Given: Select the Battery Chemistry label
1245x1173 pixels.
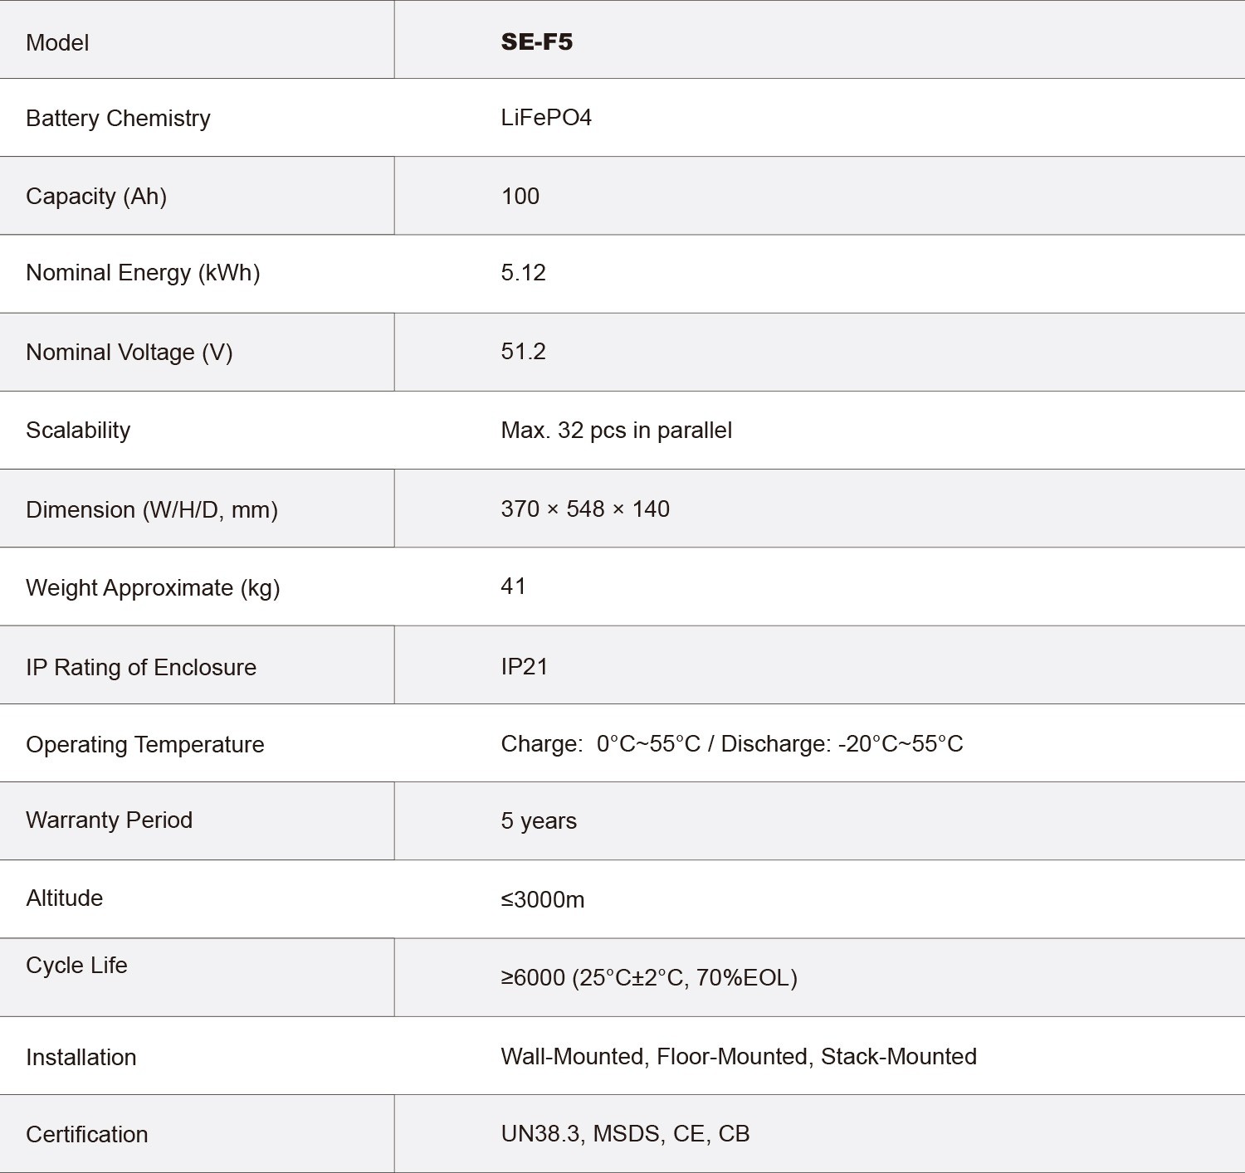Looking at the screenshot, I should [118, 119].
